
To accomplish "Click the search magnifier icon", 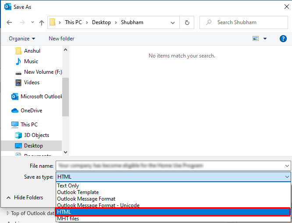I will click(209, 22).
